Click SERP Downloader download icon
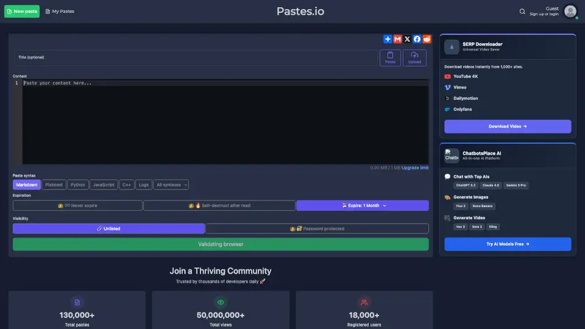This screenshot has height=329, width=585. (452, 47)
